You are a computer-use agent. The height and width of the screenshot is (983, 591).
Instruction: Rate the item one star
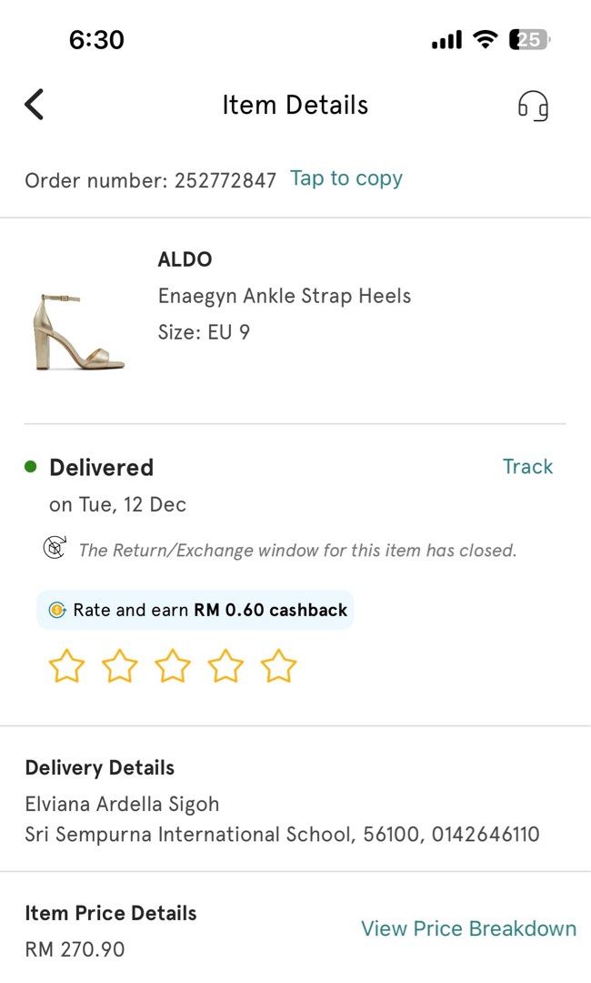point(66,665)
